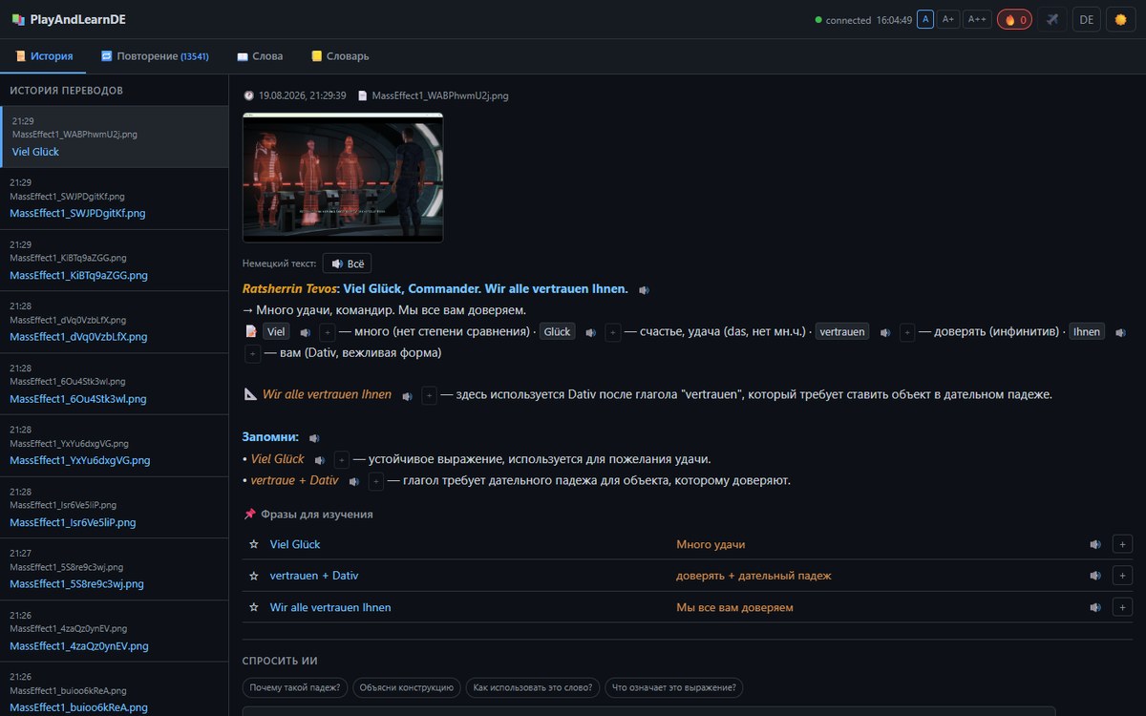Select the A++ largest font size
The height and width of the screenshot is (716, 1146).
point(976,20)
